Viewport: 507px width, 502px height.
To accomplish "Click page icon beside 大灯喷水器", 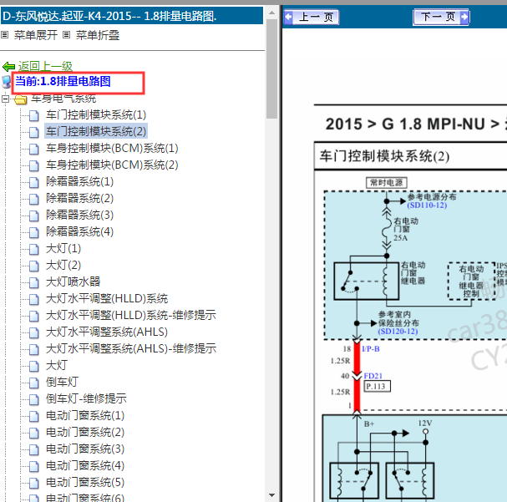I will tap(34, 282).
